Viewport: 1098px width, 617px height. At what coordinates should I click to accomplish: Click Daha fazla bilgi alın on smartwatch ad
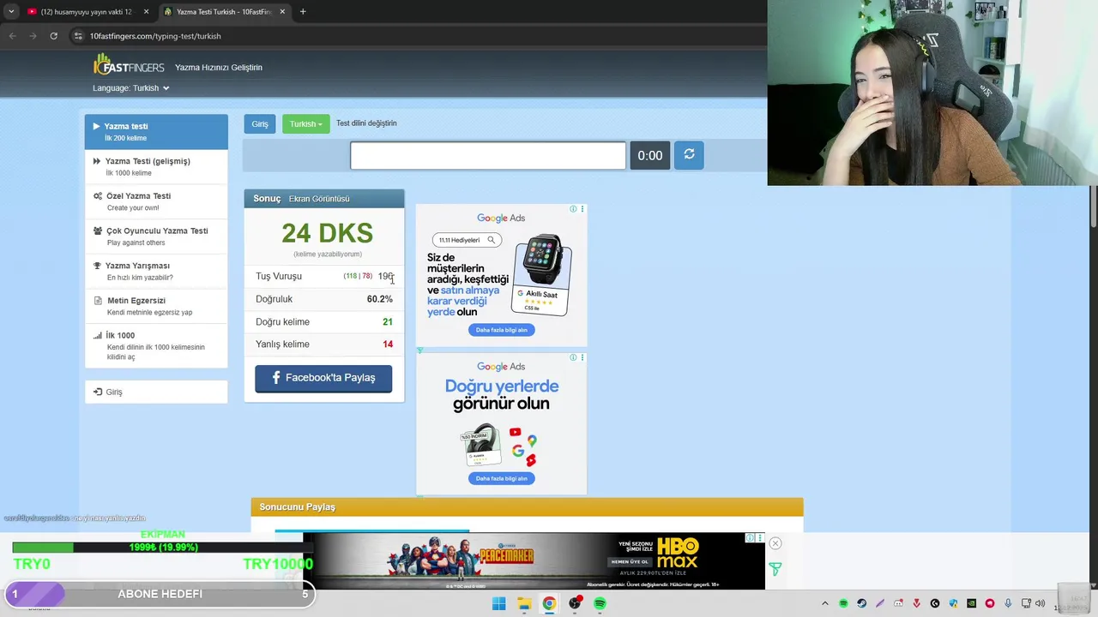(502, 330)
